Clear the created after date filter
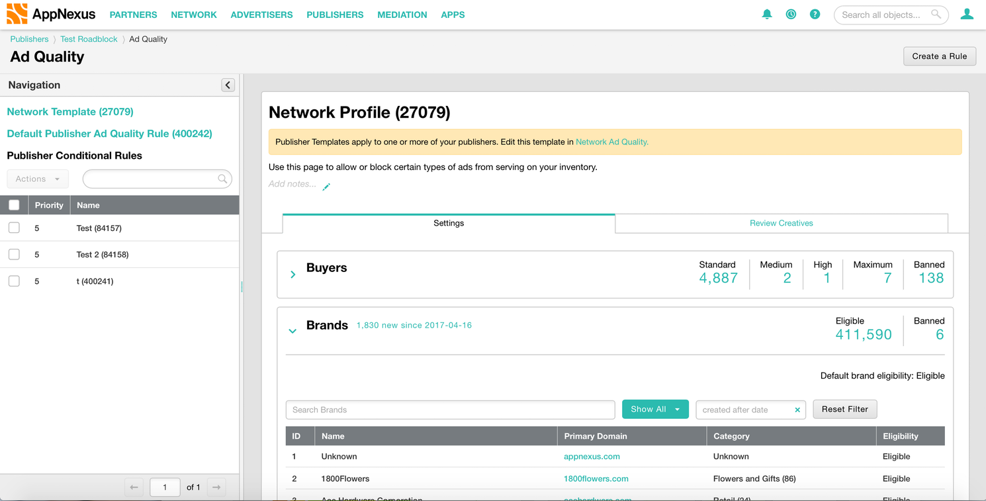Screen dimensions: 986x501 (x=797, y=410)
